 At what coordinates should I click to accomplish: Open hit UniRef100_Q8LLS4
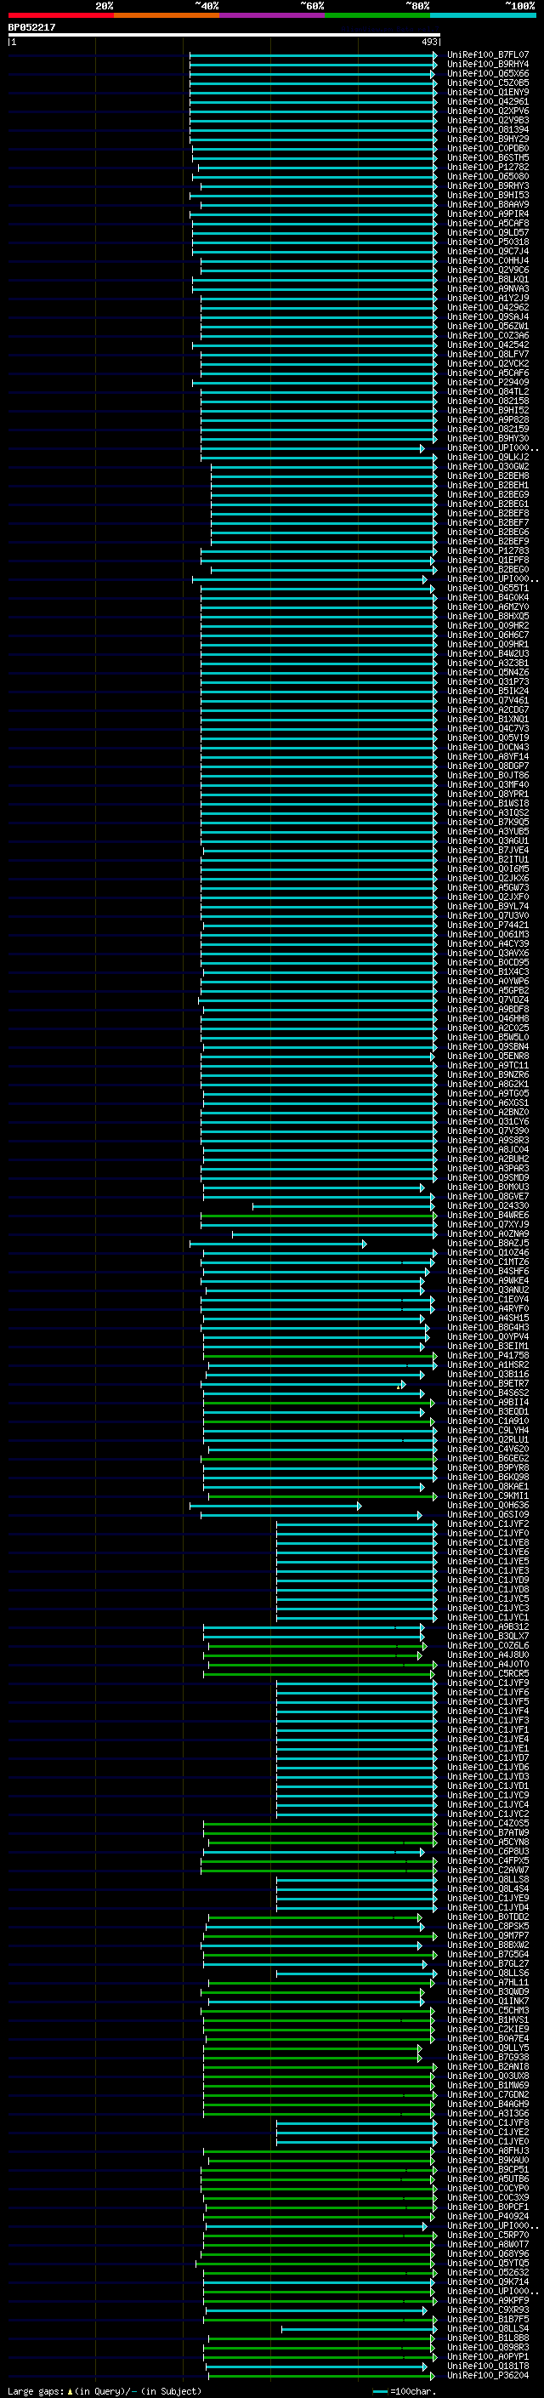[x=488, y=2328]
